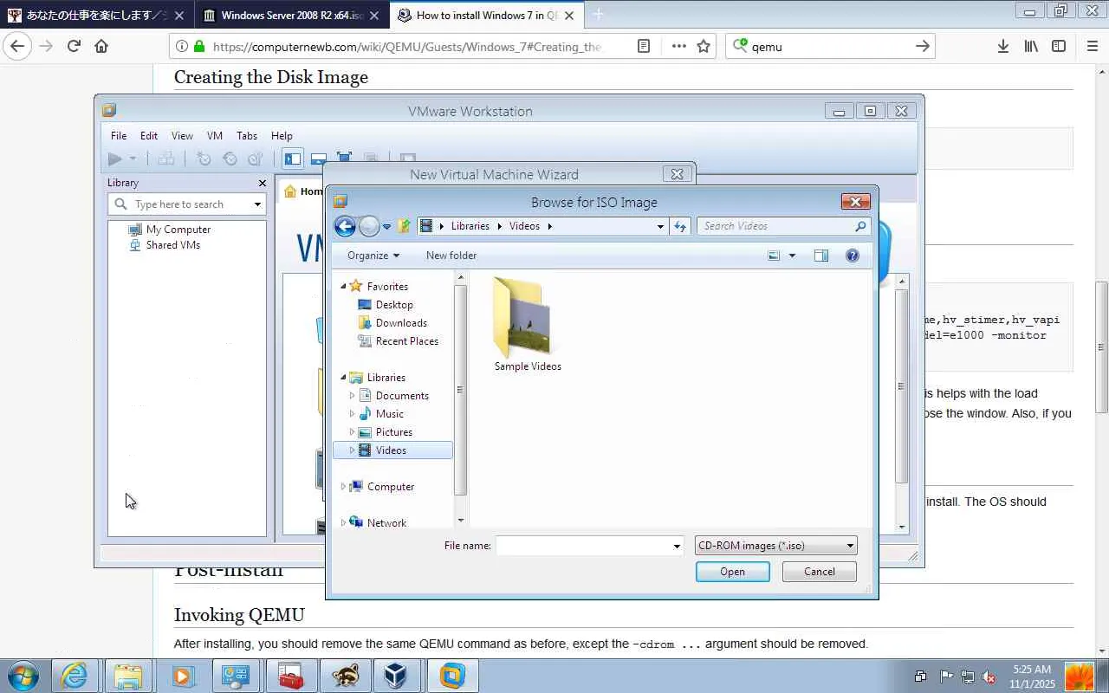Click the forward navigation arrow in file dialog
1109x693 pixels.
pyautogui.click(x=369, y=226)
